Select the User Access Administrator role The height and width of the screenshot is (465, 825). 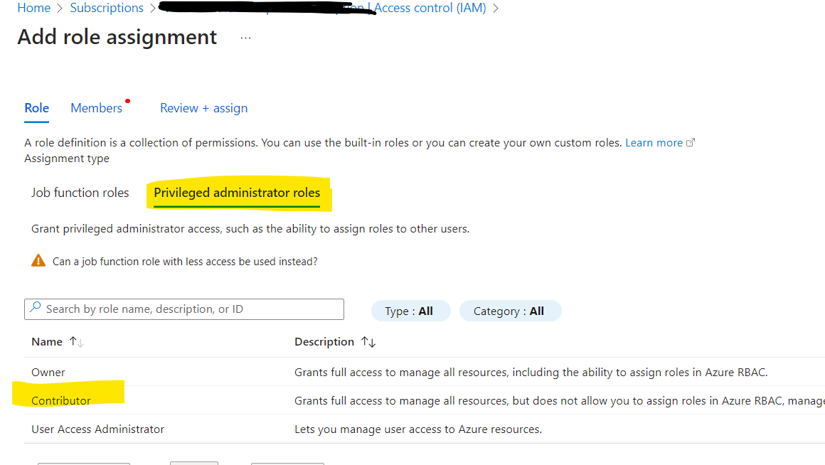pos(97,429)
